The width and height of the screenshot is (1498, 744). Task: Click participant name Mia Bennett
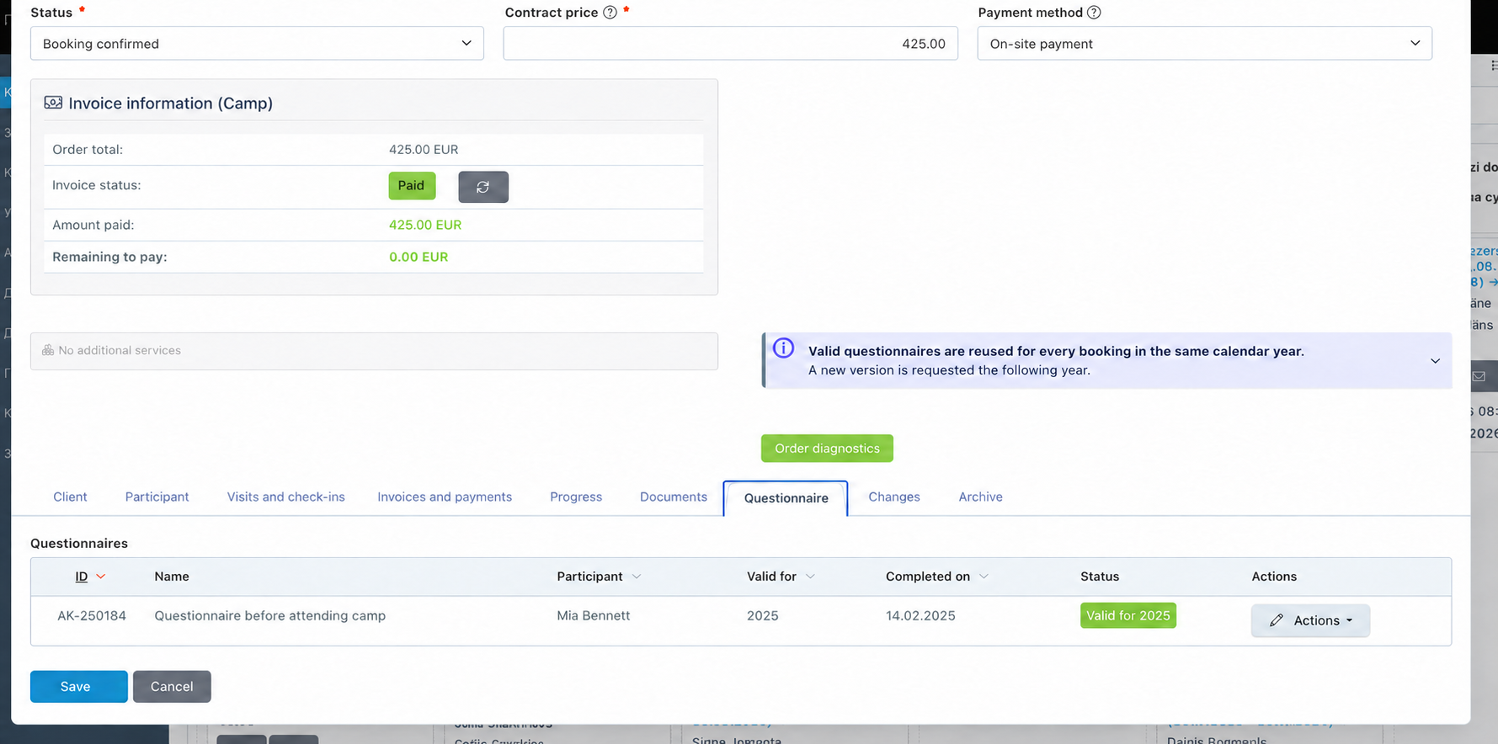coord(594,616)
